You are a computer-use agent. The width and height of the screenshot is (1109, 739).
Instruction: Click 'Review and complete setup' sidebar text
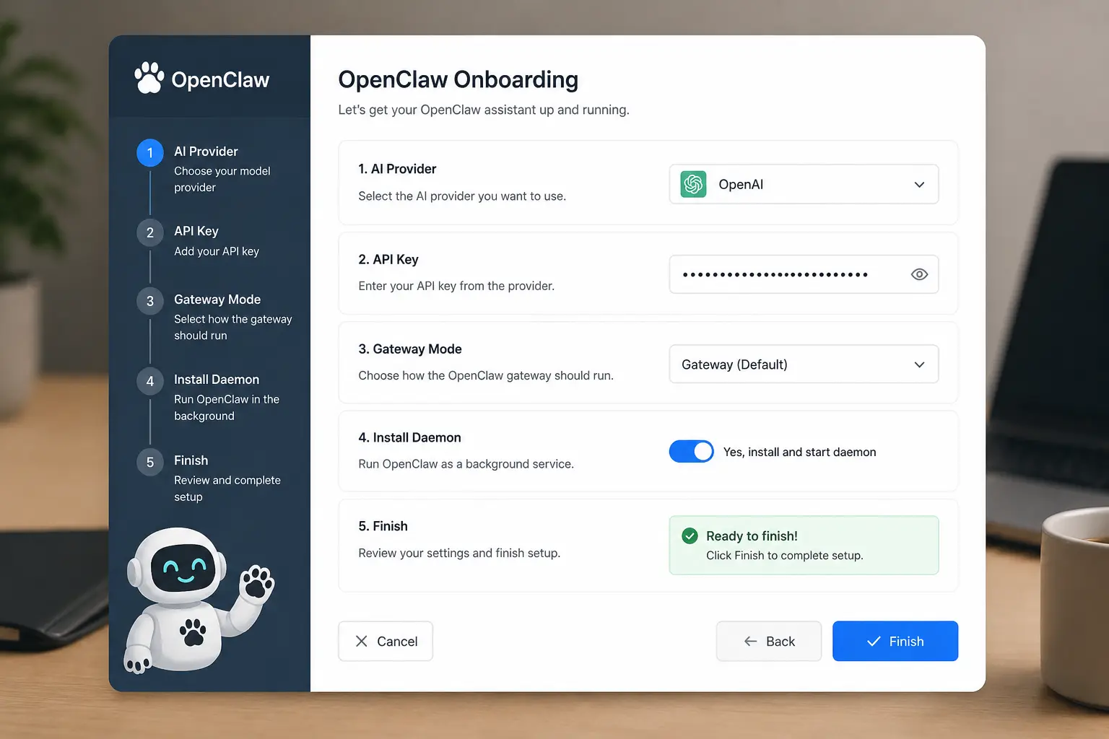(x=227, y=489)
